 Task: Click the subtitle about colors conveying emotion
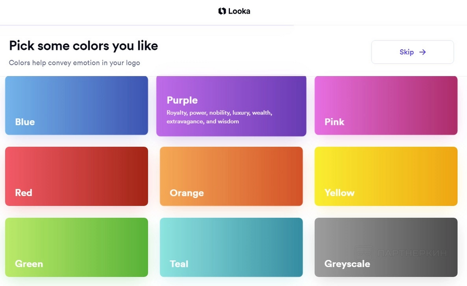tap(74, 63)
